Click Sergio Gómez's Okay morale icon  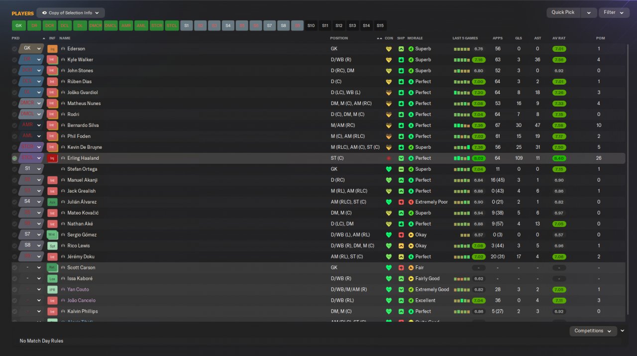pyautogui.click(x=411, y=235)
